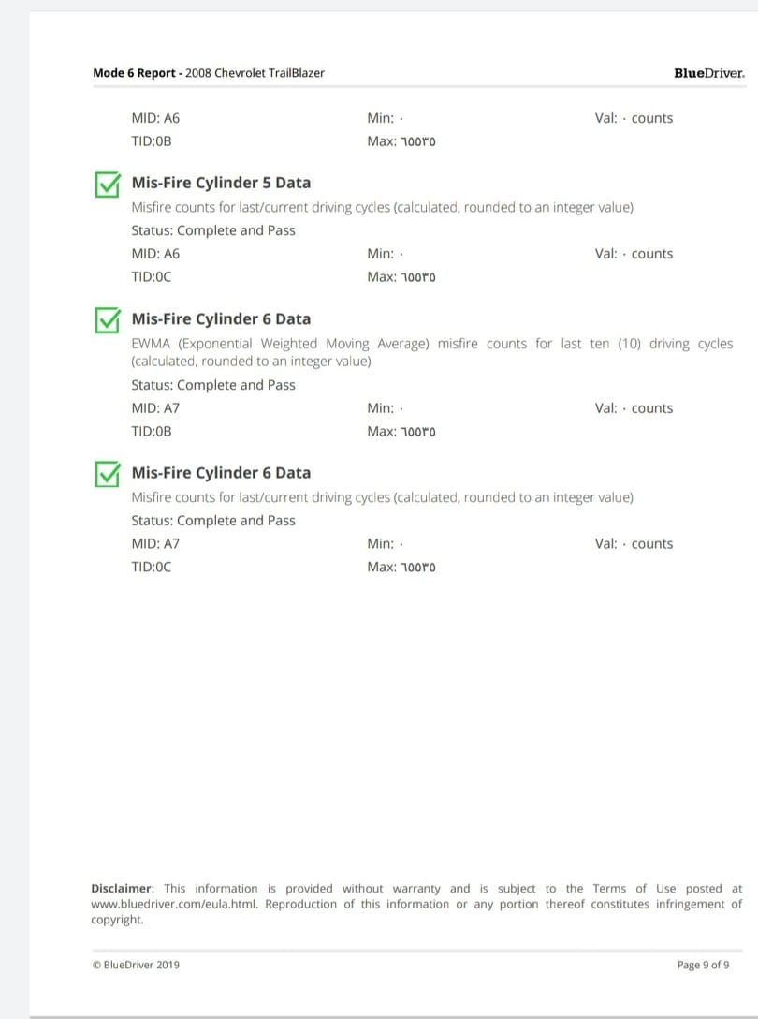The image size is (758, 1019).
Task: Click the Max value under Cylinder 5 Data
Action: pos(401,277)
